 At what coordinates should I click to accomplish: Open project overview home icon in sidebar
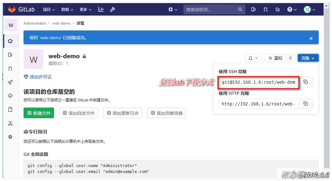[10, 41]
